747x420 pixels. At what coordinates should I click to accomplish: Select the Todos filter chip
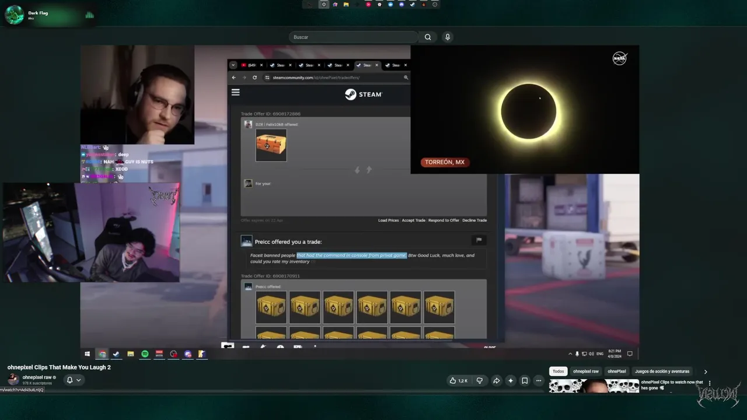[x=558, y=372]
